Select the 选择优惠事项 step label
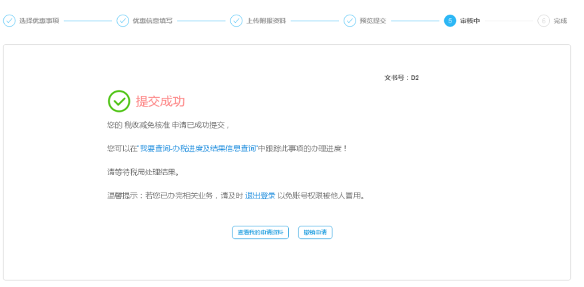Screen dimensions: 584x287 pos(39,21)
